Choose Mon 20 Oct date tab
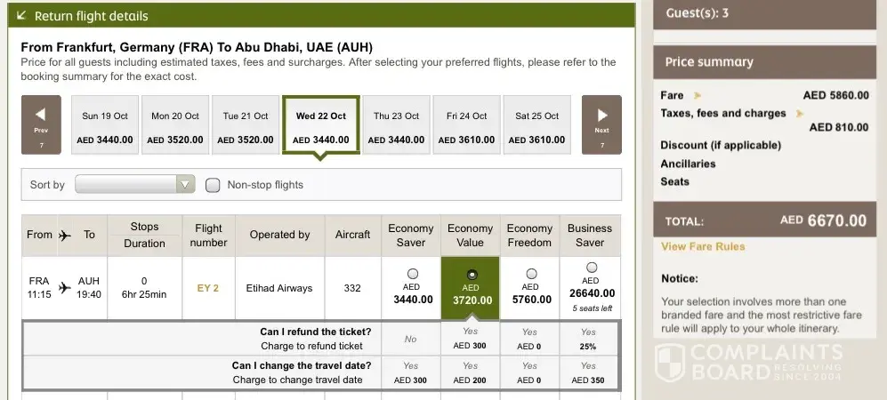Viewport: 887px width, 400px height. 175,125
